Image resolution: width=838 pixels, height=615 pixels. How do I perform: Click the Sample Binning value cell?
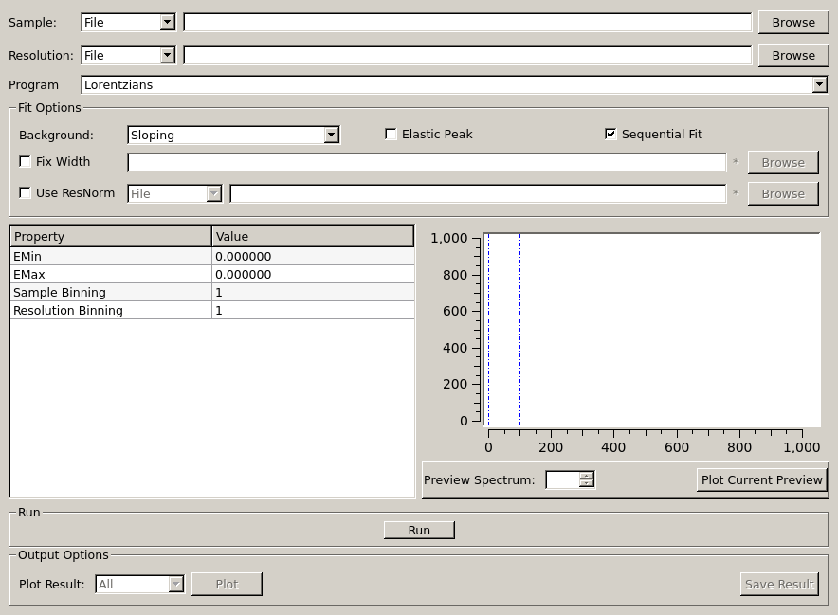pyautogui.click(x=313, y=292)
